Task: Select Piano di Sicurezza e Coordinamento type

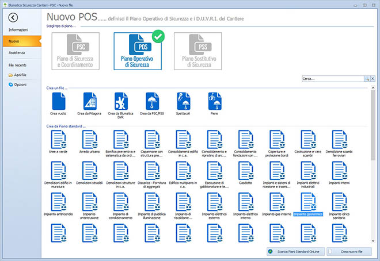Action: 76,51
